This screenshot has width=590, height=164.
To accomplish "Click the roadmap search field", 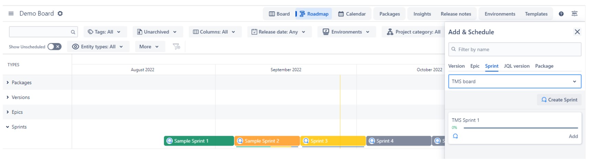I will [x=43, y=32].
